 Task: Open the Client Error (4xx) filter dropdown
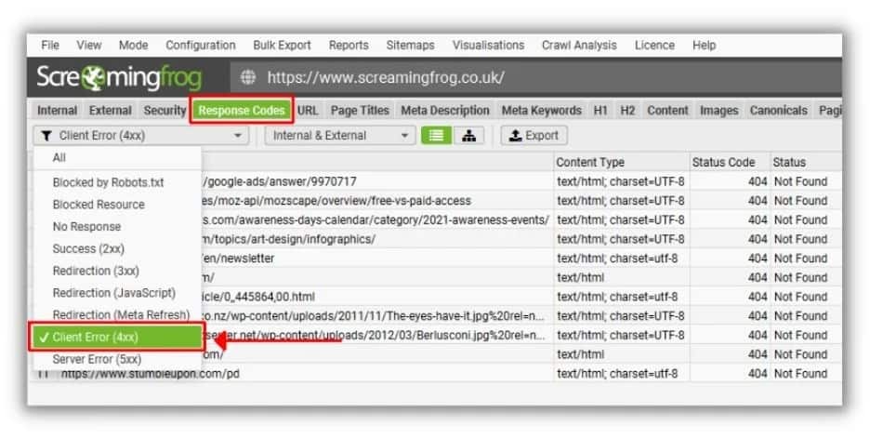tap(141, 136)
